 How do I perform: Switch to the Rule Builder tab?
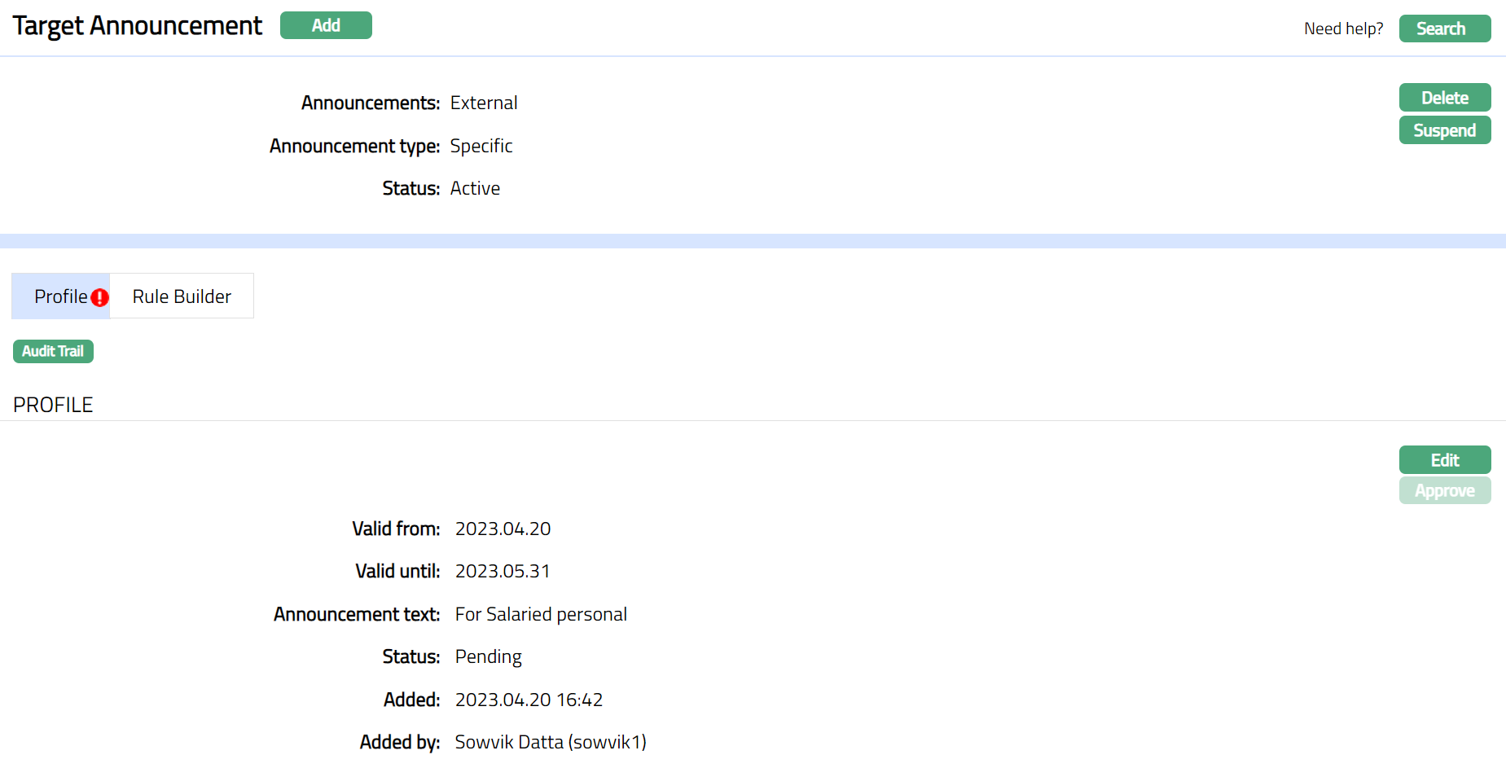[x=182, y=296]
